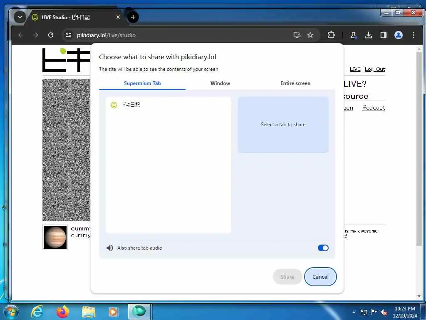This screenshot has height=320, width=426.
Task: Open the taskbar clock showing 10:23 PM
Action: [405, 312]
